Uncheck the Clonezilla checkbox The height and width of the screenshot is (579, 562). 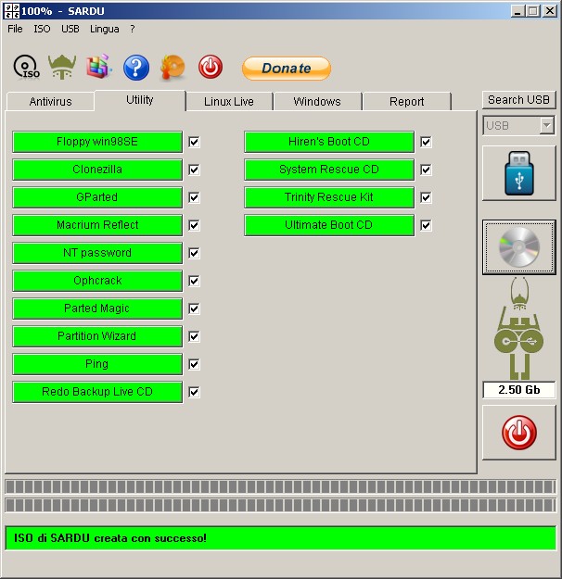coord(194,170)
